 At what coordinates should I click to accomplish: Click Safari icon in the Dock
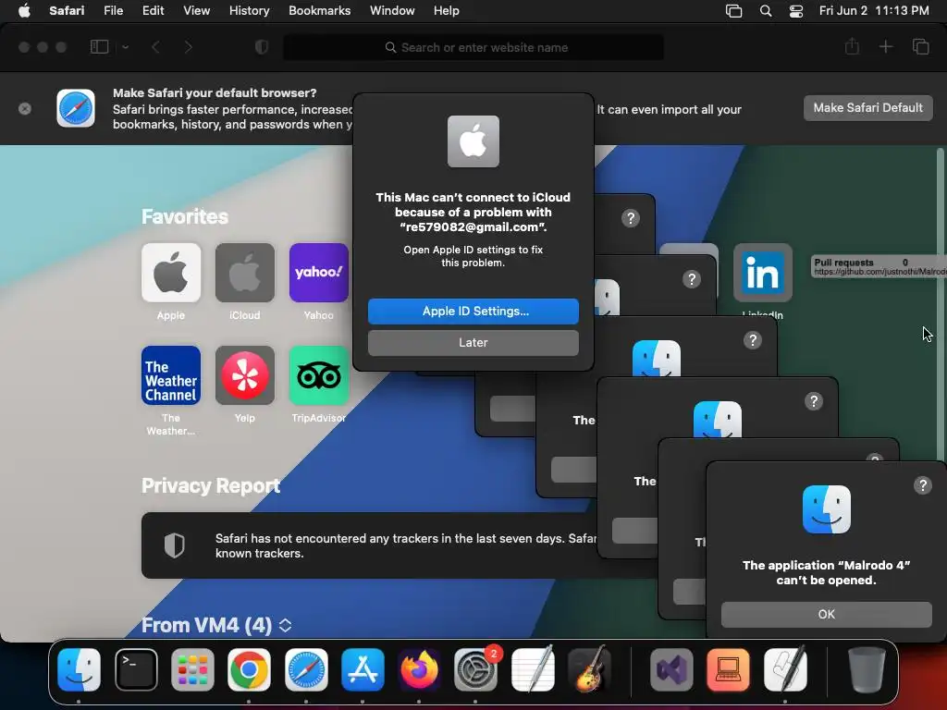[x=306, y=669]
